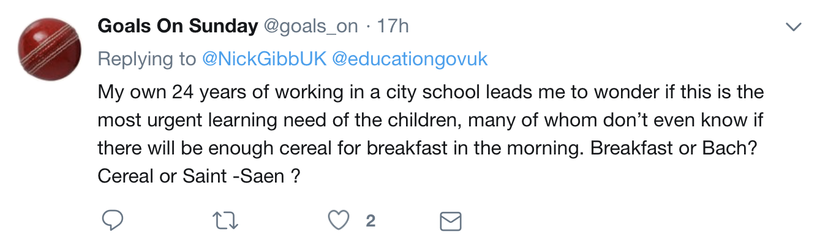Open the tweet permalink via 17h timestamp
This screenshot has height=243, width=839.
click(x=393, y=26)
